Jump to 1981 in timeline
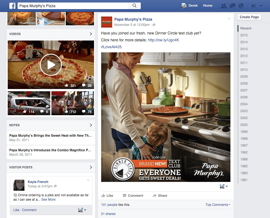 (x=244, y=180)
